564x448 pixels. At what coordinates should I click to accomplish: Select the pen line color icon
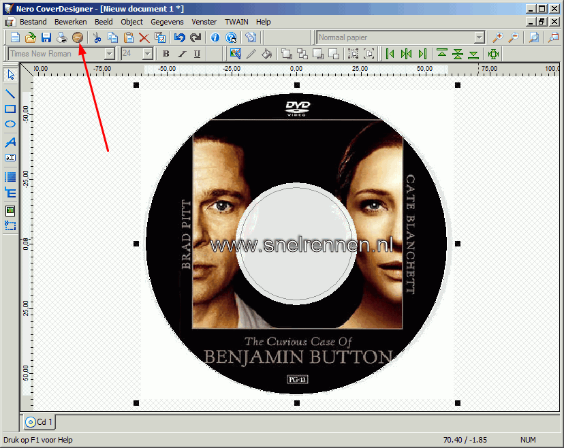click(251, 54)
